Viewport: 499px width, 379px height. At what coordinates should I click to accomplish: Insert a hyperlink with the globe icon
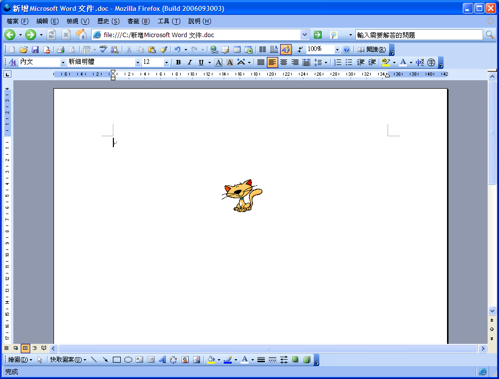pos(214,50)
